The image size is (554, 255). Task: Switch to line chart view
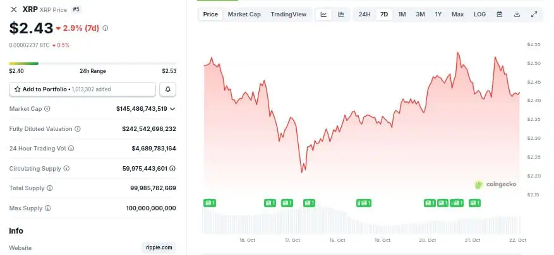tap(324, 14)
